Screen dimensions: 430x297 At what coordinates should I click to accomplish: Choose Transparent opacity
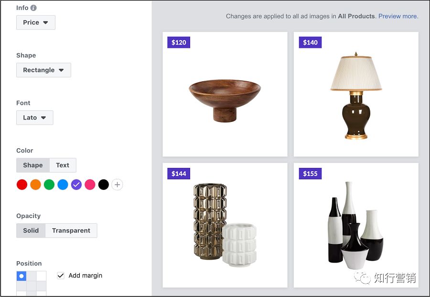[x=71, y=231]
